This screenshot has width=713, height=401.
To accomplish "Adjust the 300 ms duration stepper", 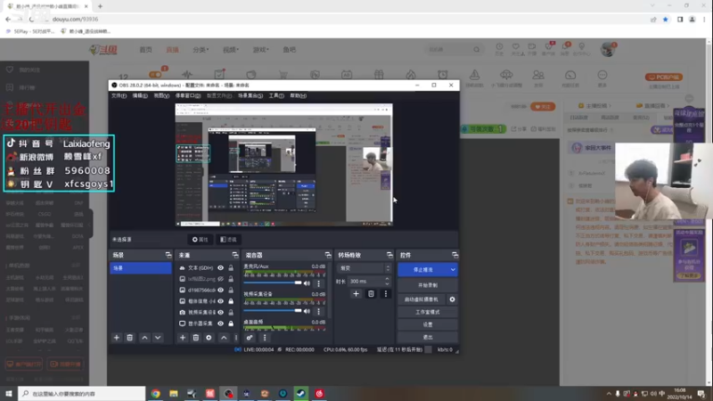I will [x=387, y=282].
